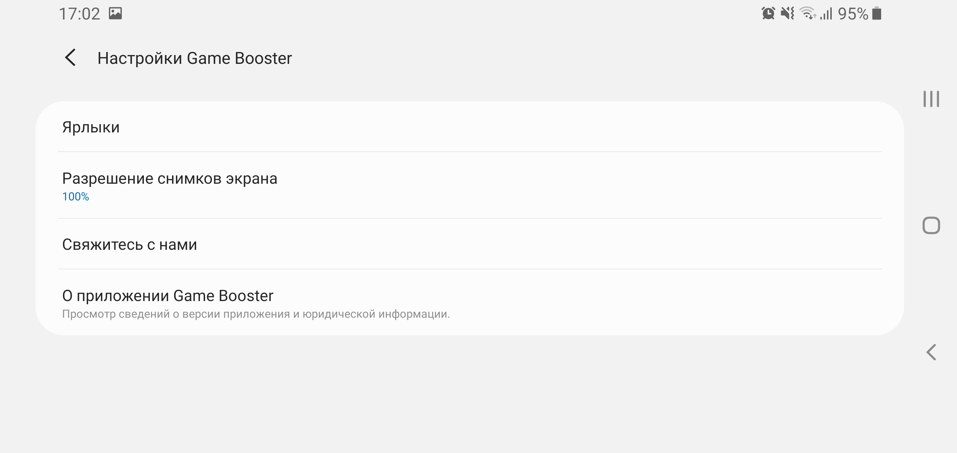The height and width of the screenshot is (453, 957).
Task: Tap the Wi-Fi signal status icon
Action: point(807,13)
